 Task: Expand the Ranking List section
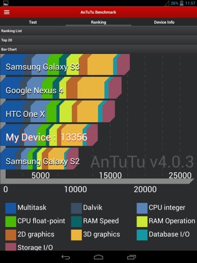(98, 31)
